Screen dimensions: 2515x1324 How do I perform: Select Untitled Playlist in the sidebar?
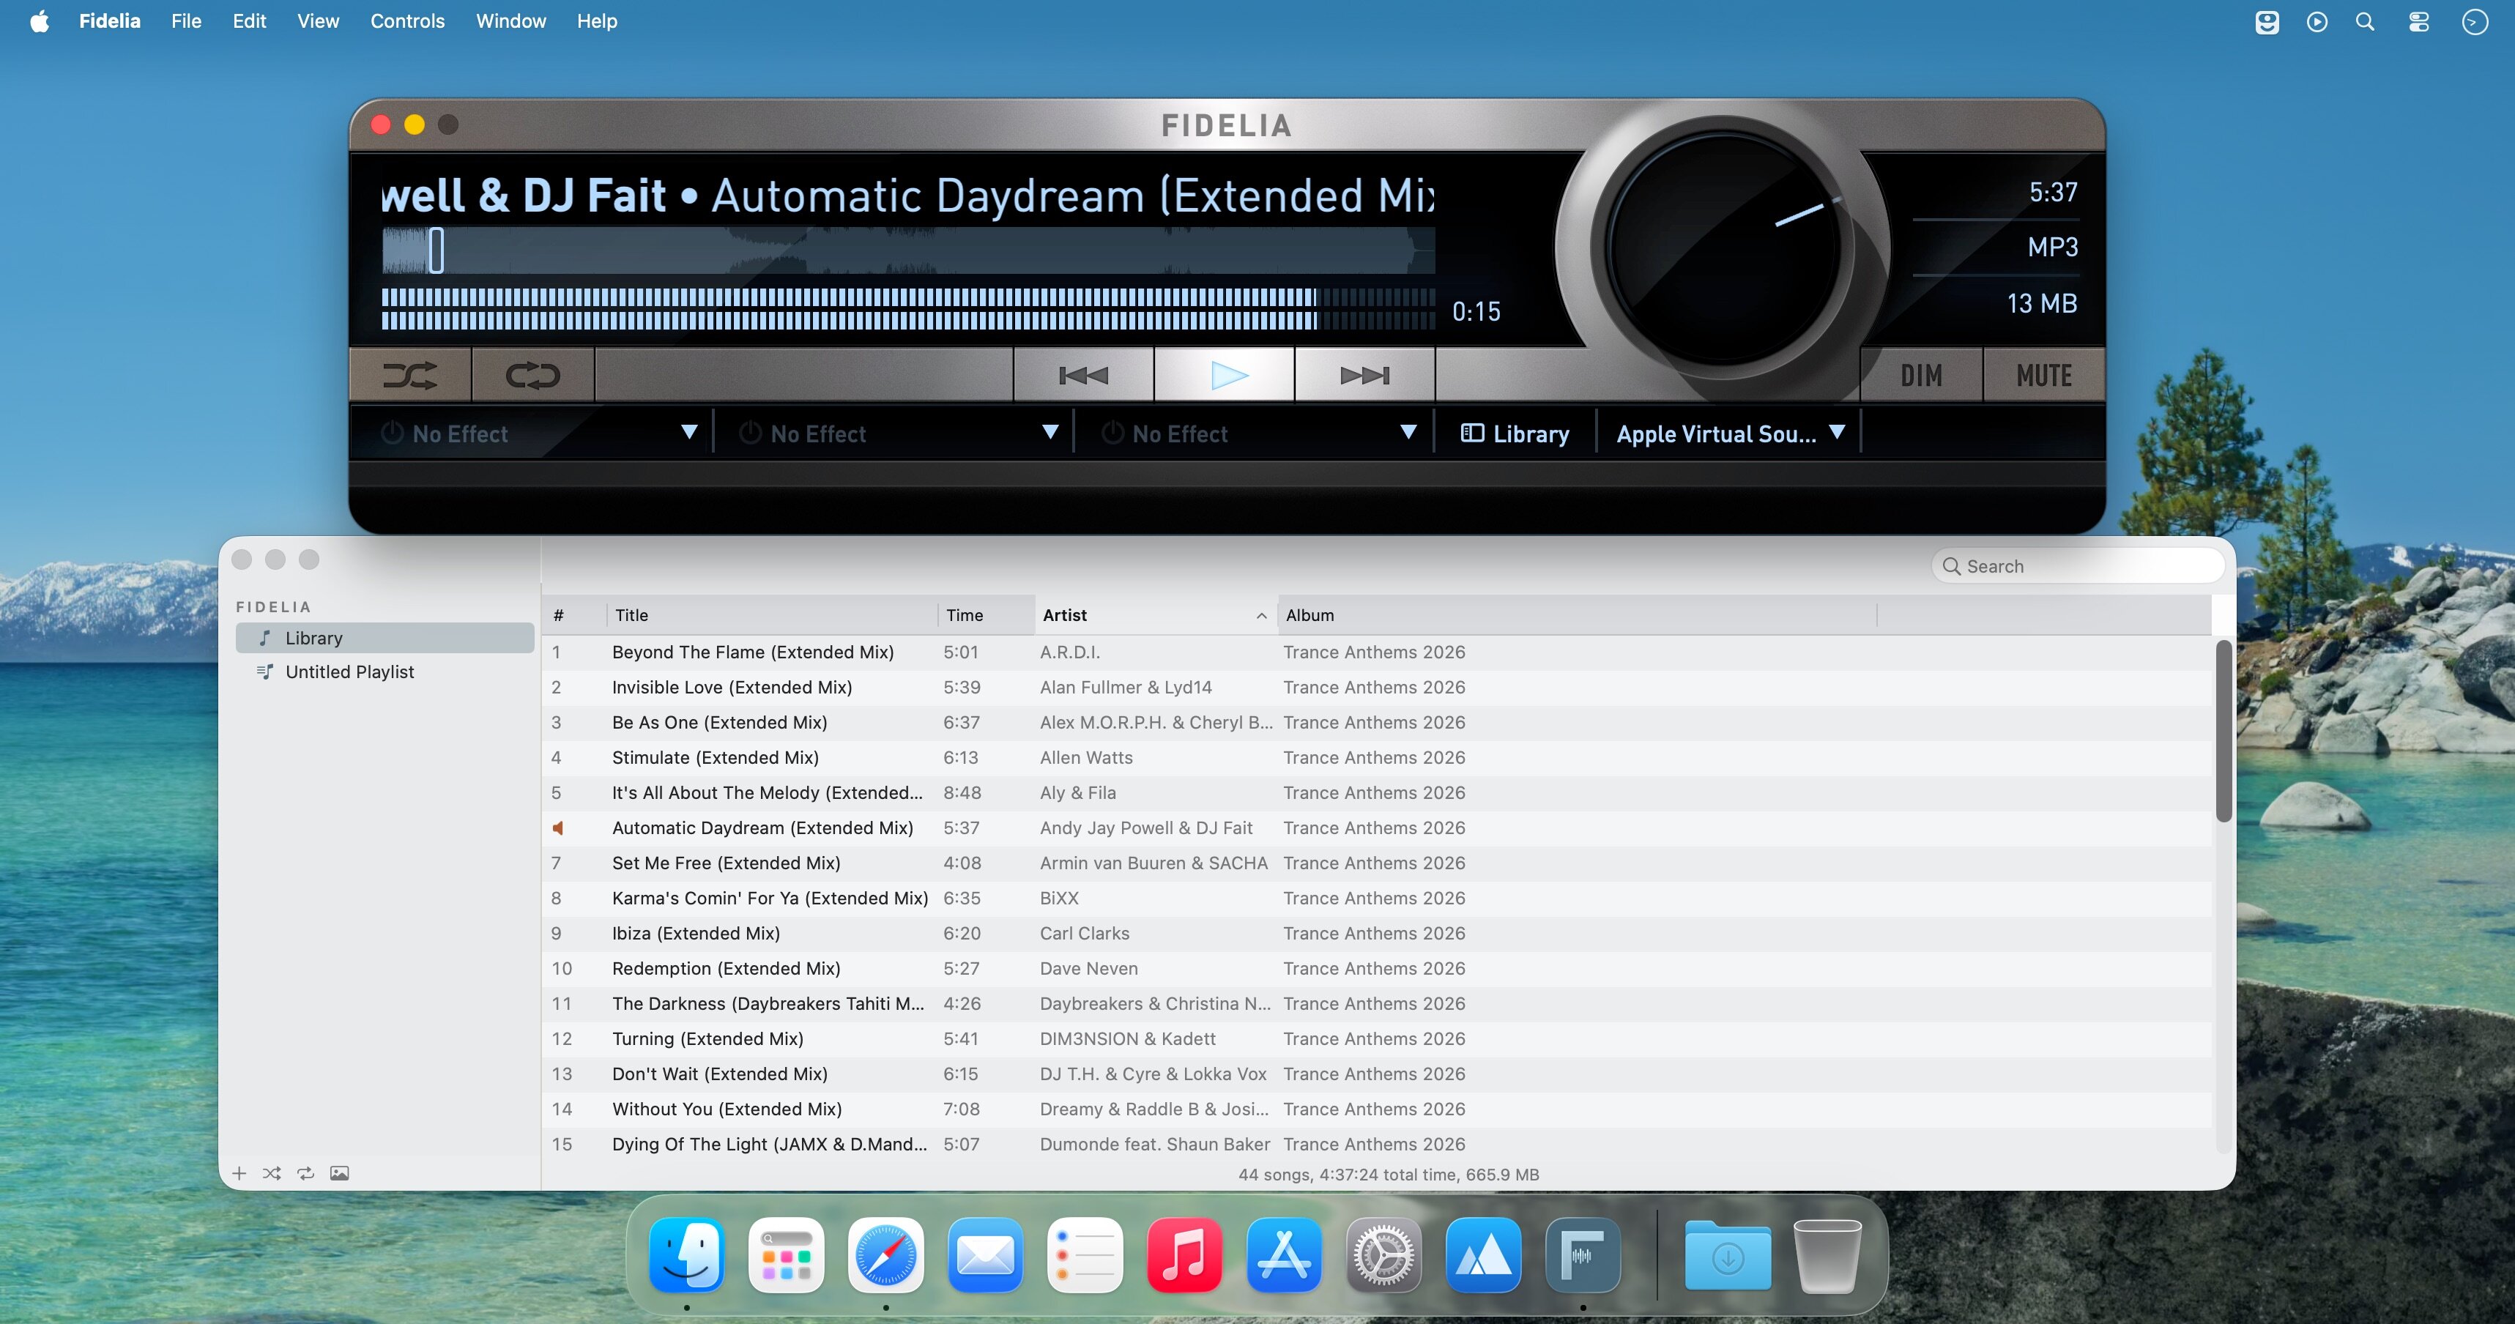pos(385,672)
